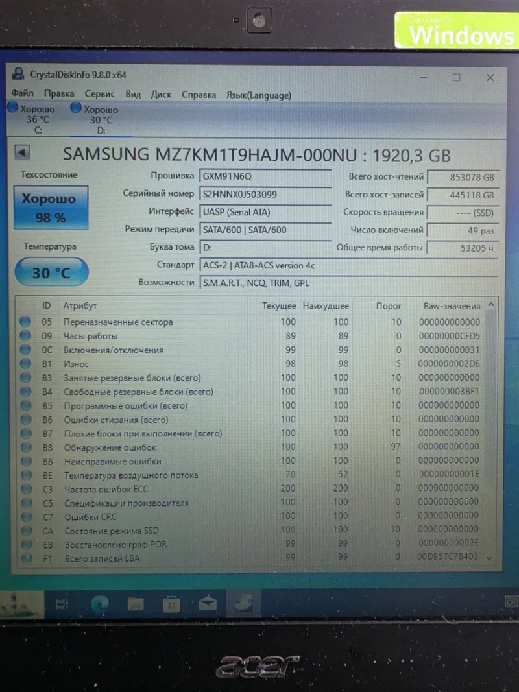Select raw value 00D957C78403
The width and height of the screenshot is (519, 692).
pyautogui.click(x=448, y=556)
